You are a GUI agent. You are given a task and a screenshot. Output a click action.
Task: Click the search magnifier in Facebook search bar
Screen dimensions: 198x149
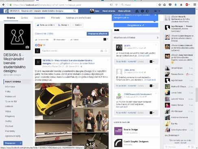(74, 11)
